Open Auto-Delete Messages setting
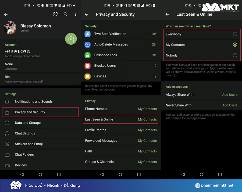242x192 pixels. pyautogui.click(x=121, y=45)
